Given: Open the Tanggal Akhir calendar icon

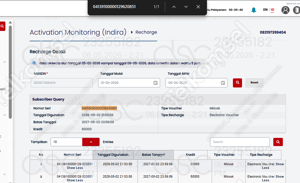Looking at the screenshot, I should (223, 83).
